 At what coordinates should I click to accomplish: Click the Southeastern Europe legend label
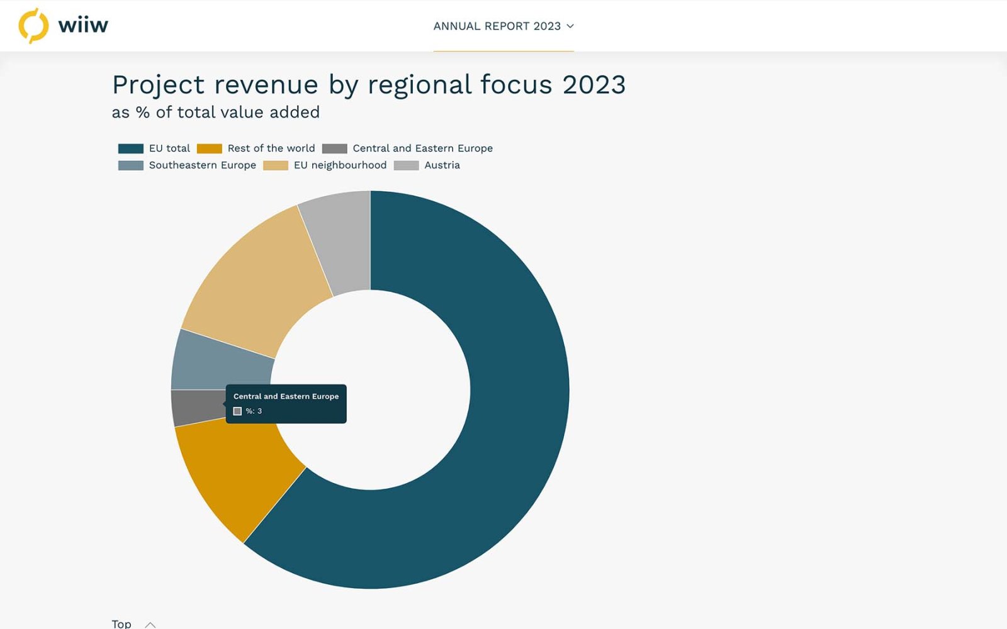click(203, 165)
